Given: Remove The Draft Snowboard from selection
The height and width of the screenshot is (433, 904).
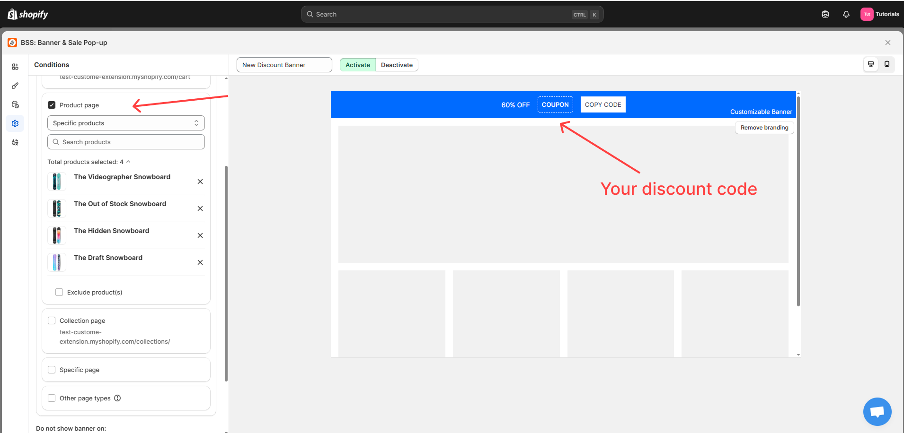Looking at the screenshot, I should pos(200,262).
